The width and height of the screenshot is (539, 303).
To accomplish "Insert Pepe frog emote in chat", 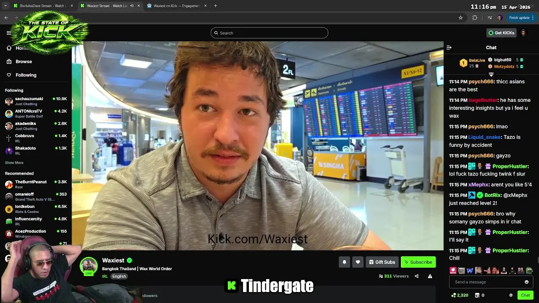I will click(x=529, y=271).
